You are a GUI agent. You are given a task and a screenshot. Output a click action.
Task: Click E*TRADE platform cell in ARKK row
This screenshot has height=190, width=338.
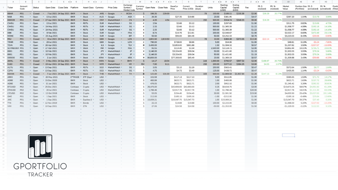(x=76, y=77)
